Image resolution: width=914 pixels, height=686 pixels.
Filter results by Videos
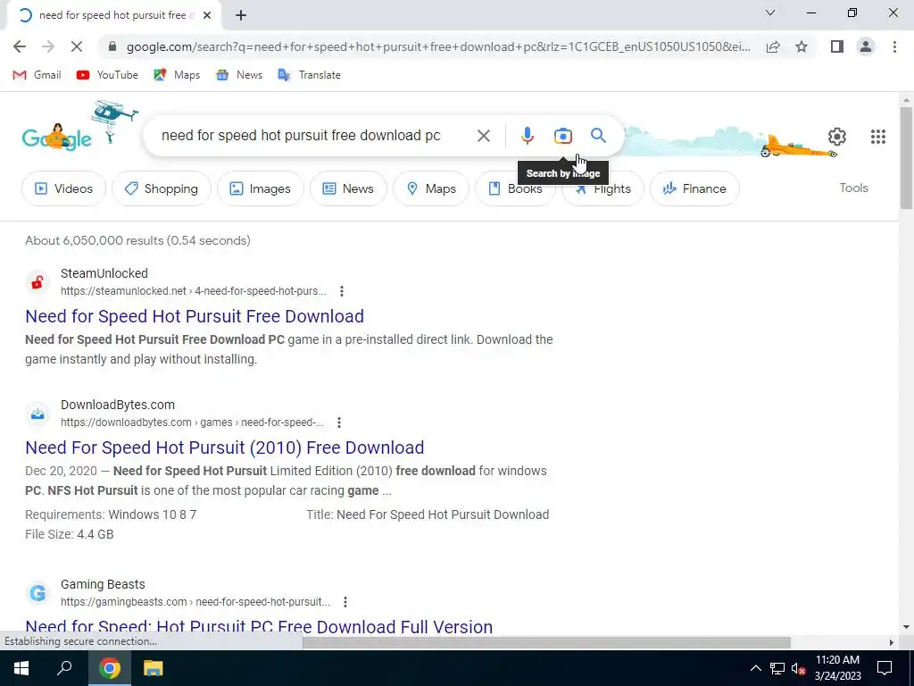click(63, 188)
